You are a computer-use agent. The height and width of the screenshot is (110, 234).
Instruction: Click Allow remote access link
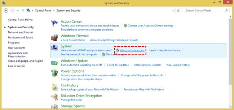tap(132, 50)
